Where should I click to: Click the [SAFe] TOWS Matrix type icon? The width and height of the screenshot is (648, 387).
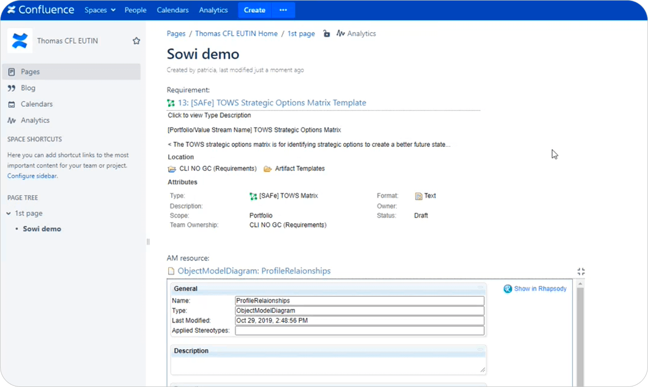(x=254, y=196)
